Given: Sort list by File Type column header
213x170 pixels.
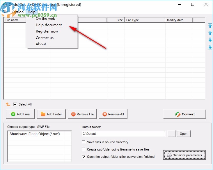Looking at the screenshot, I should 145,20.
